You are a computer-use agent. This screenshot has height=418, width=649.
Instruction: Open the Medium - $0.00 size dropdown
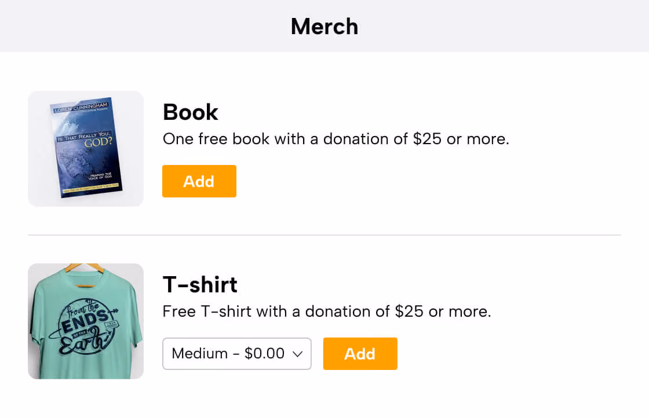pyautogui.click(x=237, y=354)
